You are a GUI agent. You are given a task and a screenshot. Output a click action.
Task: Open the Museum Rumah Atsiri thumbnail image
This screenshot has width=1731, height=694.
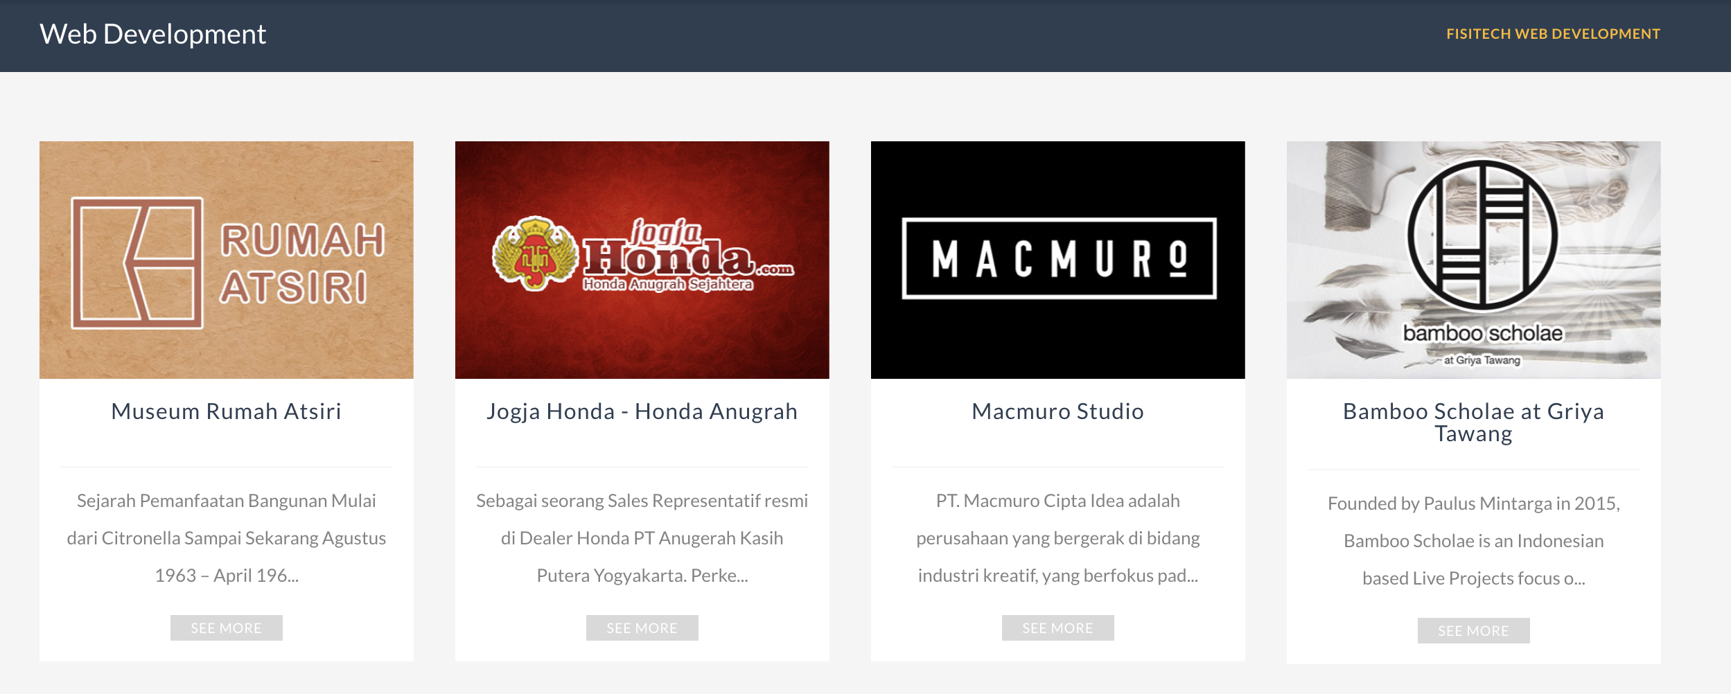coord(227,260)
